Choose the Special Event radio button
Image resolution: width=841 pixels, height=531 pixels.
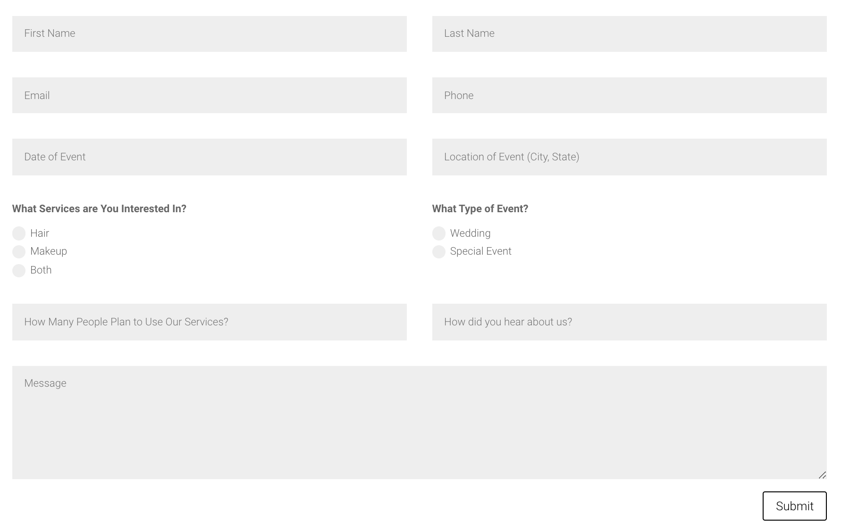coord(439,252)
